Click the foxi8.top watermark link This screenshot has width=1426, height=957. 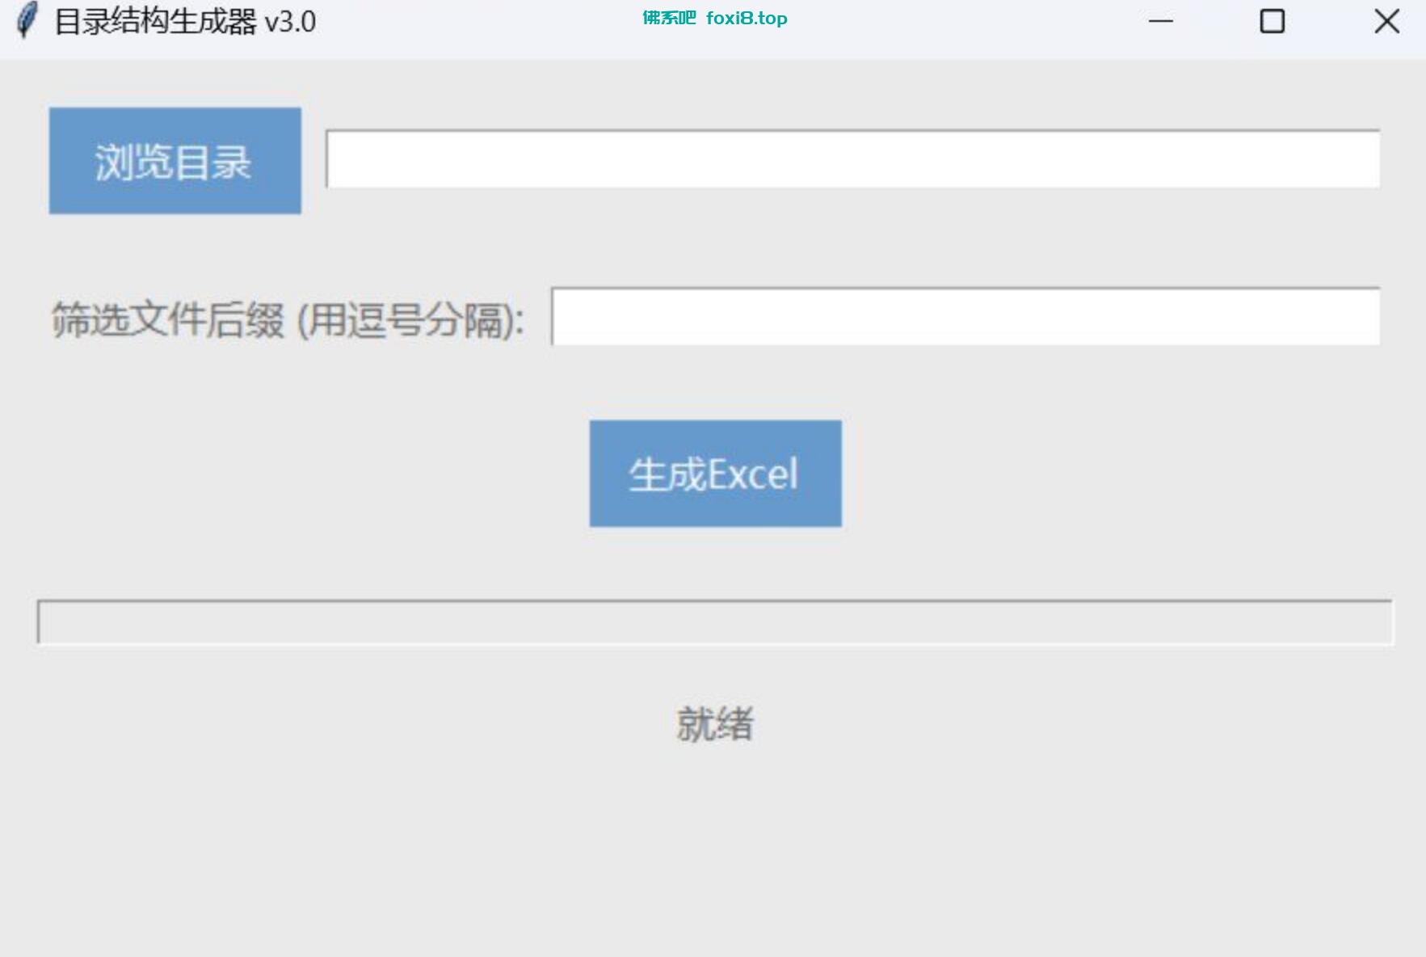[747, 19]
